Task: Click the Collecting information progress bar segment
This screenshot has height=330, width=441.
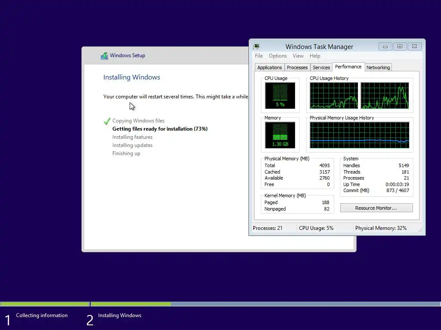Action: pos(45,304)
